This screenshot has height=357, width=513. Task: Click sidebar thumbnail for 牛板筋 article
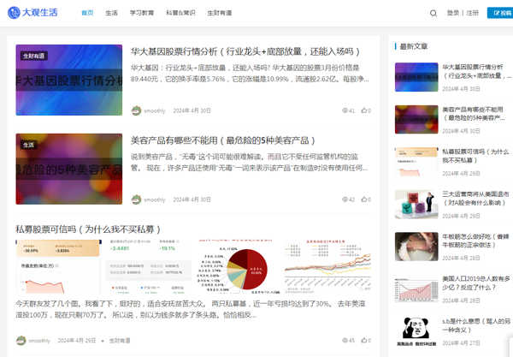tap(416, 247)
